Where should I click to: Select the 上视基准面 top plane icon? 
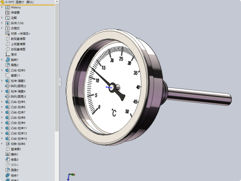7,44
